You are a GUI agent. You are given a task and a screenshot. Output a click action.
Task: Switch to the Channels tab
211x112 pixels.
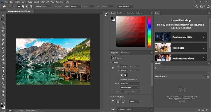pyautogui.click(x=121, y=109)
